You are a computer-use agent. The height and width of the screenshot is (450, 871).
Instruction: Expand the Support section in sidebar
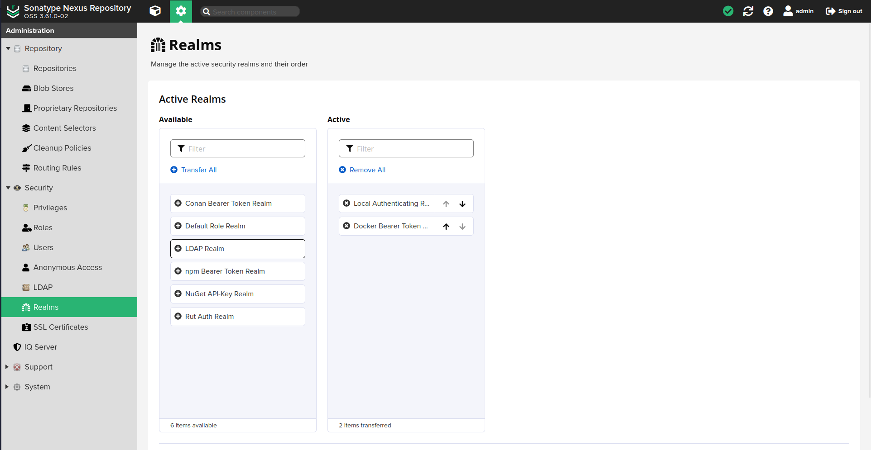[x=7, y=367]
